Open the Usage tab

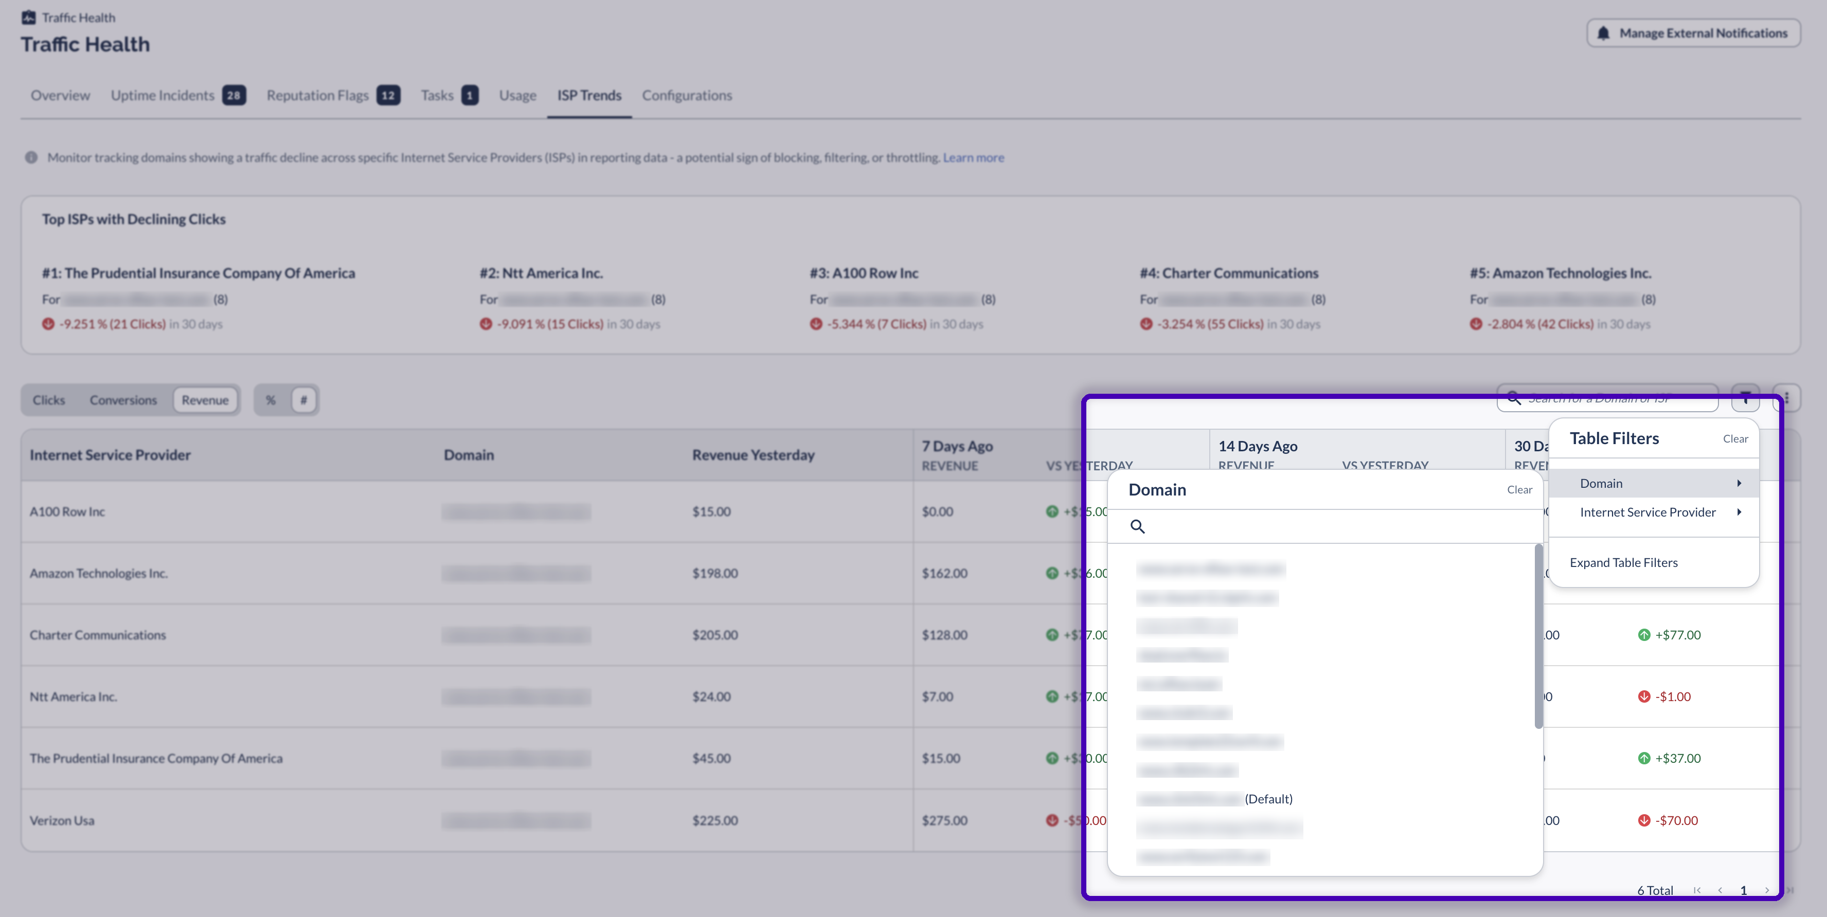[x=518, y=96]
